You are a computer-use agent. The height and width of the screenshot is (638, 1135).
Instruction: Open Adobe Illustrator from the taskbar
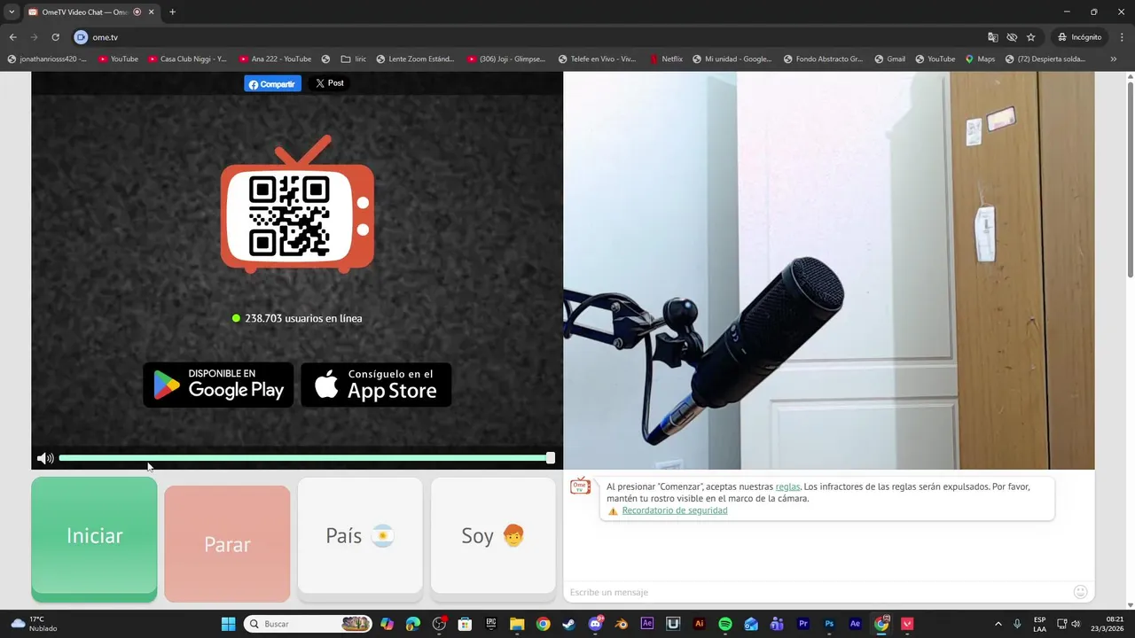point(699,624)
